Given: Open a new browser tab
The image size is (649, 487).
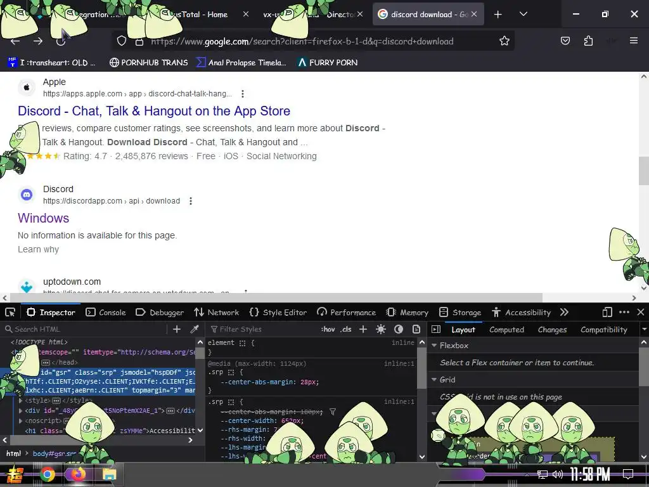Looking at the screenshot, I should pyautogui.click(x=498, y=15).
